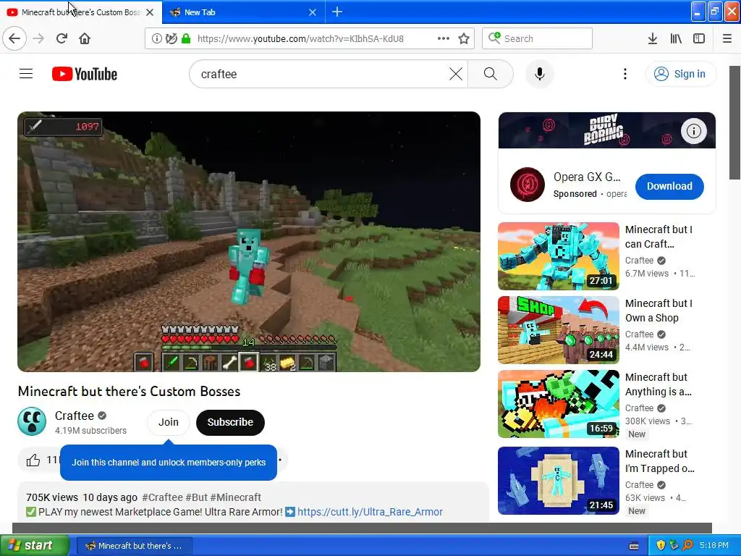
Task: Click the YouTube search magnifier button
Action: click(x=491, y=75)
